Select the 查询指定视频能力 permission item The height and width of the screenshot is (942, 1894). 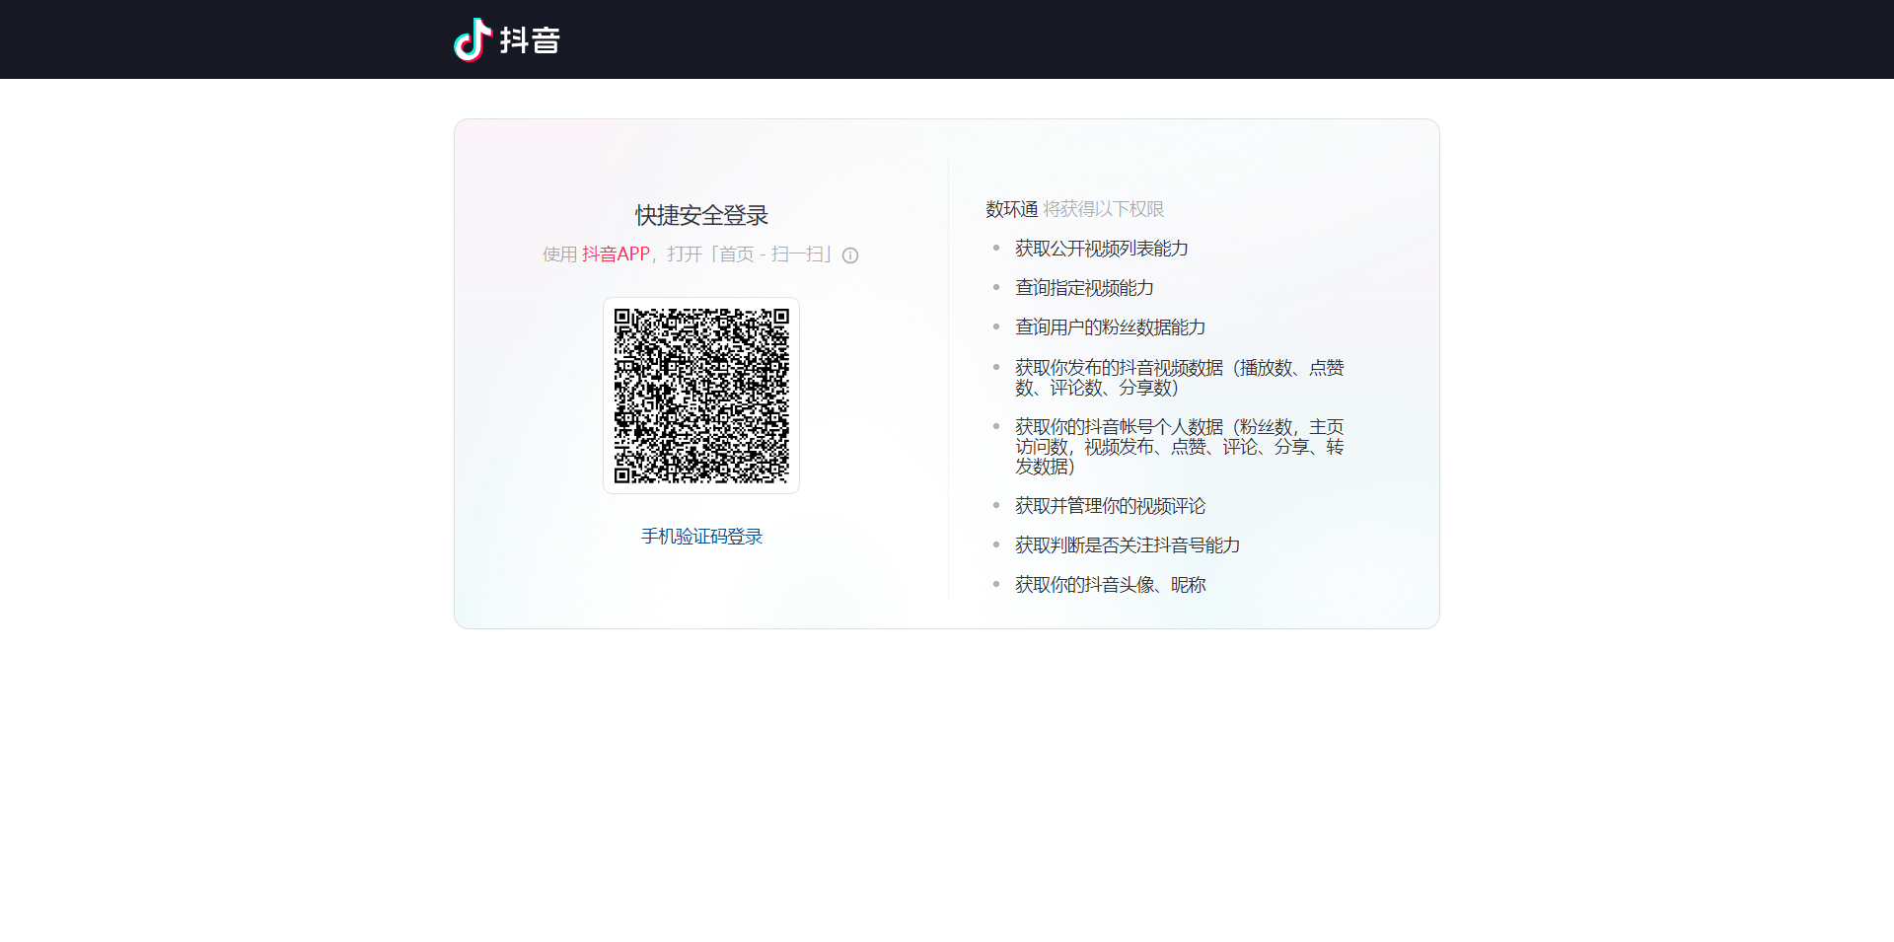(1084, 288)
